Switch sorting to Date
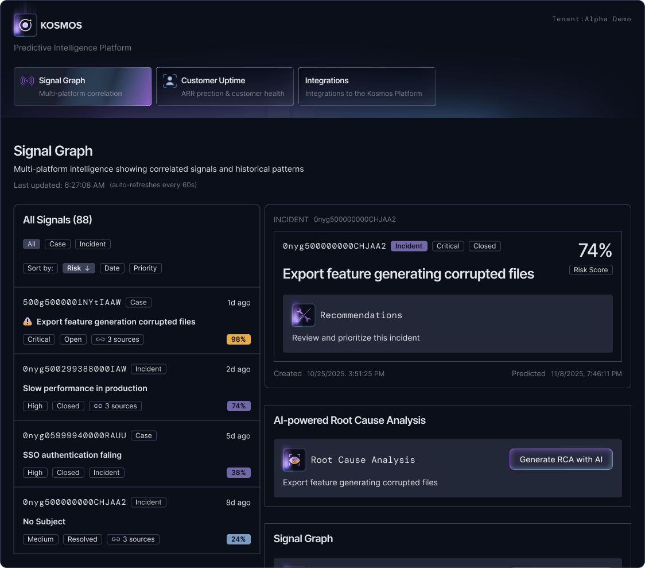This screenshot has height=568, width=645. coord(112,268)
